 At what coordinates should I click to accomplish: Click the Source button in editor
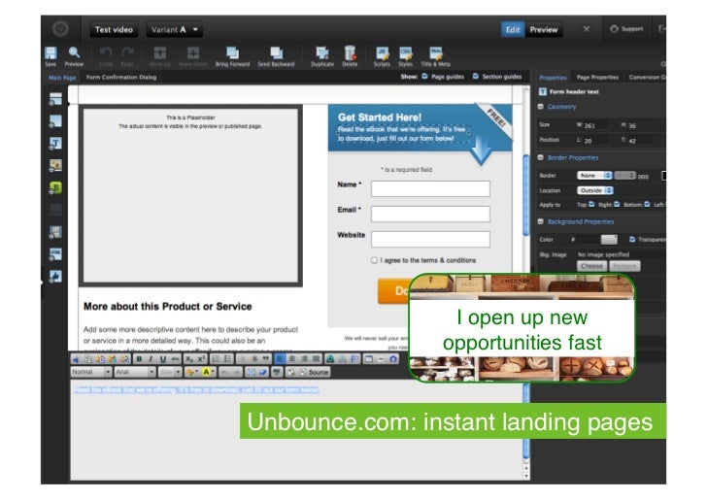coord(315,372)
